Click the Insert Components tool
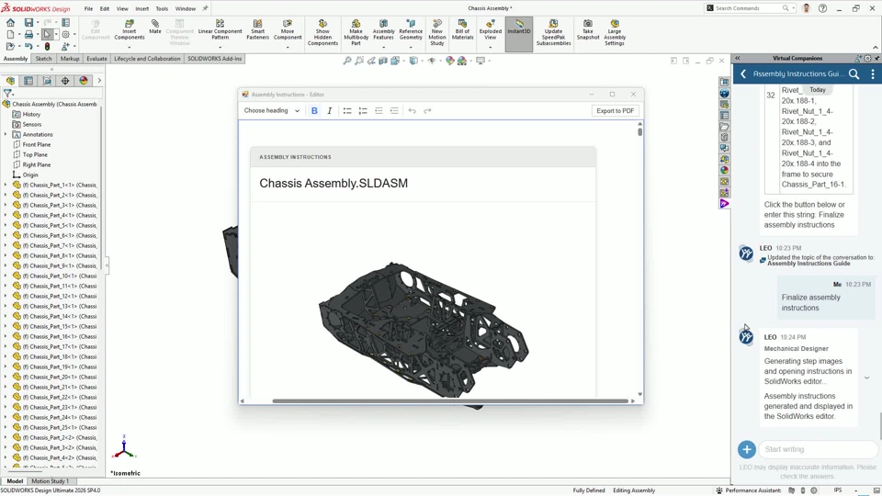Screen dimensions: 882x496 click(x=129, y=30)
